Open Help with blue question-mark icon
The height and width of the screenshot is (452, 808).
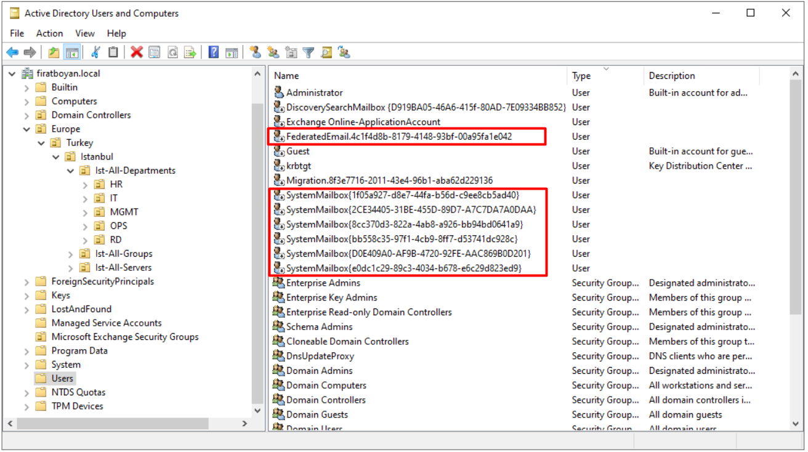point(214,52)
